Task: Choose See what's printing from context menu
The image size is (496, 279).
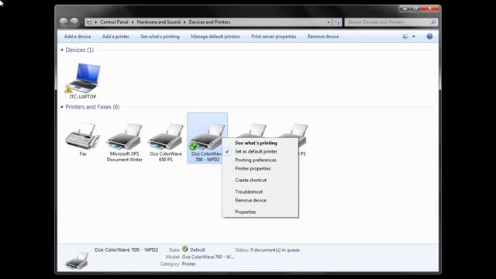Action: point(260,143)
